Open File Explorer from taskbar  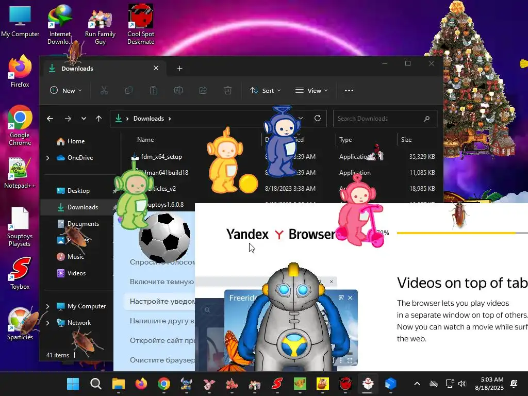(x=119, y=384)
